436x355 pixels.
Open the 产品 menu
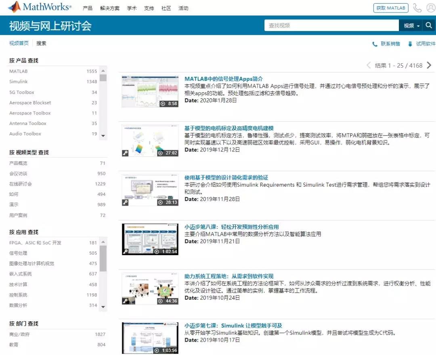88,8
